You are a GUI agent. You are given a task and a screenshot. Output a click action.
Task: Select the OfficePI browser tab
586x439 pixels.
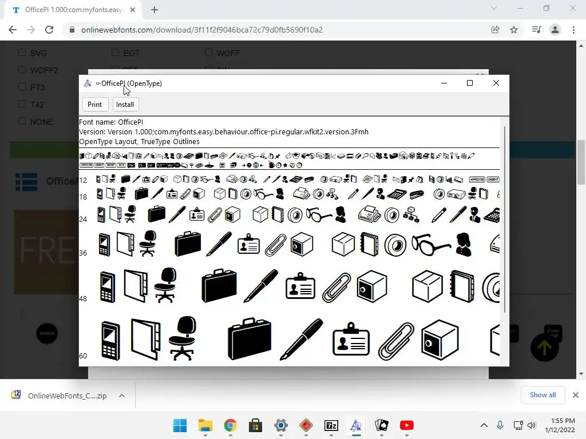point(73,10)
